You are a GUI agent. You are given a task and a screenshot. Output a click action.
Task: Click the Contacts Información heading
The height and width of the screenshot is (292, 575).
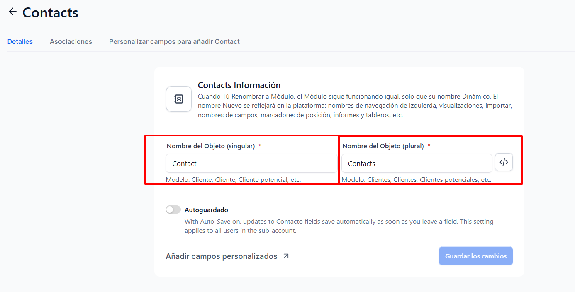[239, 85]
